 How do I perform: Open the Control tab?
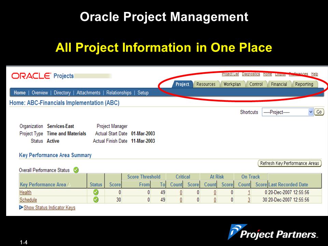pyautogui.click(x=256, y=84)
